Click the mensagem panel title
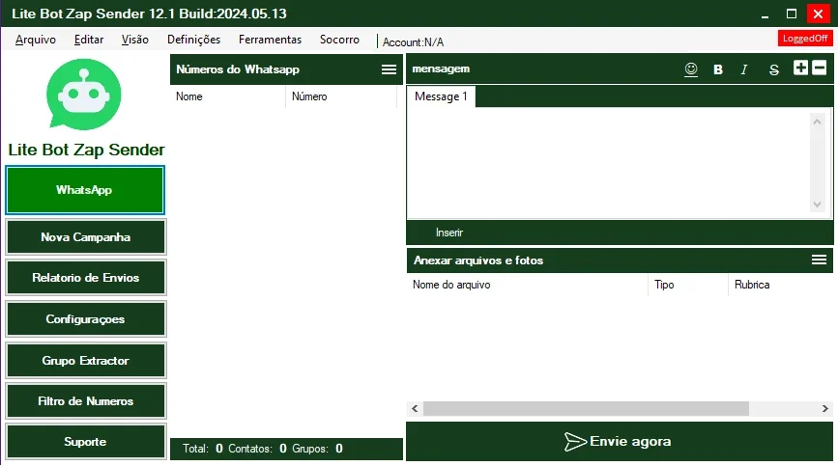Image resolution: width=838 pixels, height=466 pixels. pos(441,69)
